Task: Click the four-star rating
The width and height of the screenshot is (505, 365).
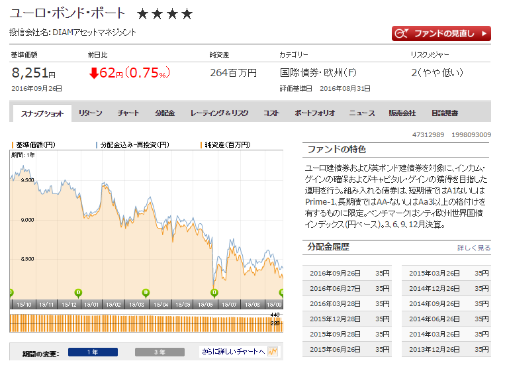Action: (x=165, y=14)
